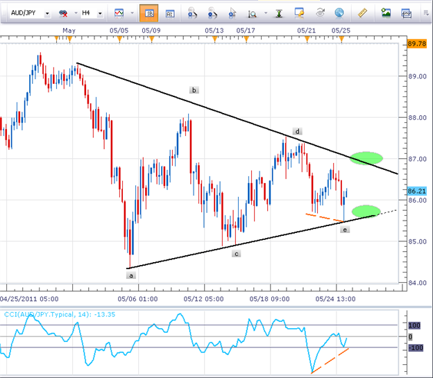Select the cursor zoom pointer tool
This screenshot has width=433, height=378.
(232, 13)
